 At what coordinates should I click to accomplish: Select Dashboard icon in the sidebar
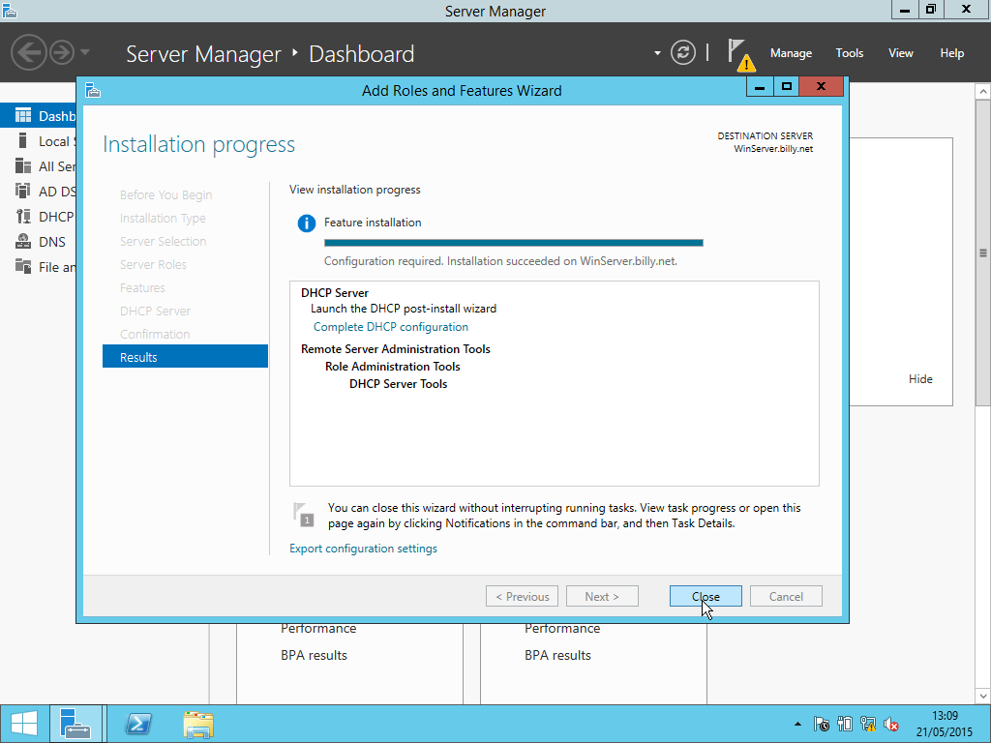tap(23, 116)
